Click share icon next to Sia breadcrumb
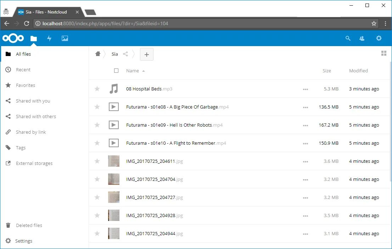The image size is (392, 249). click(x=125, y=54)
